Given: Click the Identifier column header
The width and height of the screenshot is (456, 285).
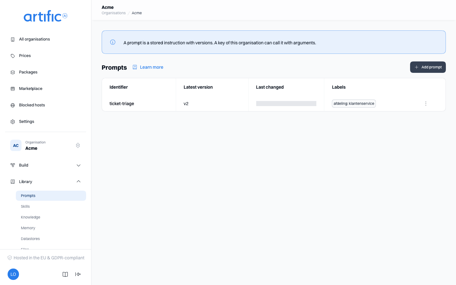Looking at the screenshot, I should [x=119, y=87].
